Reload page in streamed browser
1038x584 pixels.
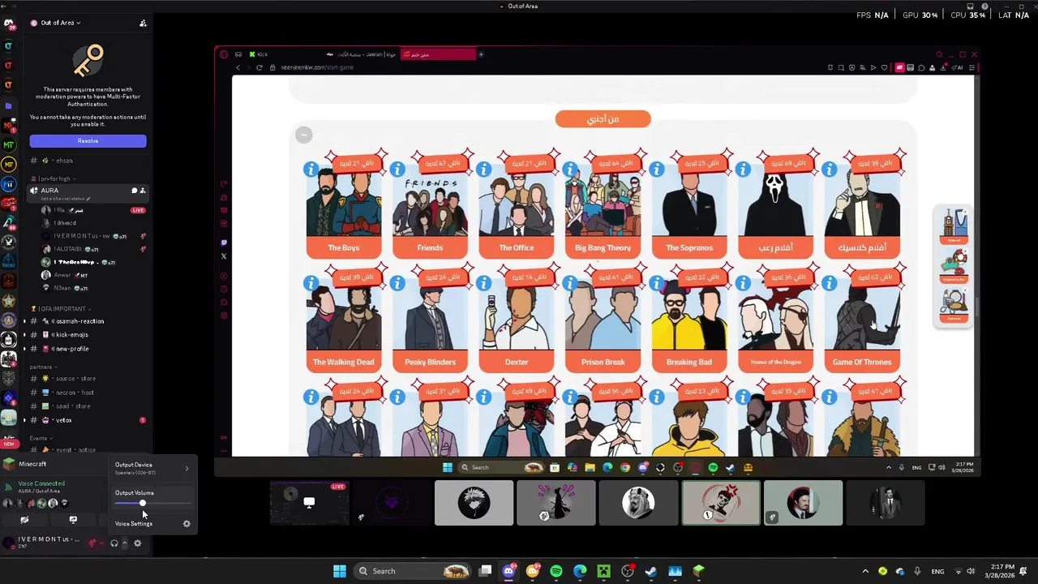[x=259, y=67]
